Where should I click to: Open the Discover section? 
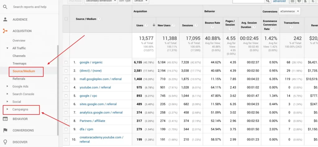[20, 142]
